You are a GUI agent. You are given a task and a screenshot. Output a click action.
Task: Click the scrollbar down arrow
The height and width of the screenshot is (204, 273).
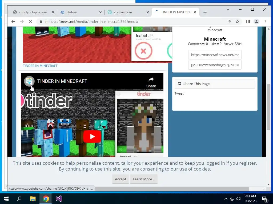(268, 184)
